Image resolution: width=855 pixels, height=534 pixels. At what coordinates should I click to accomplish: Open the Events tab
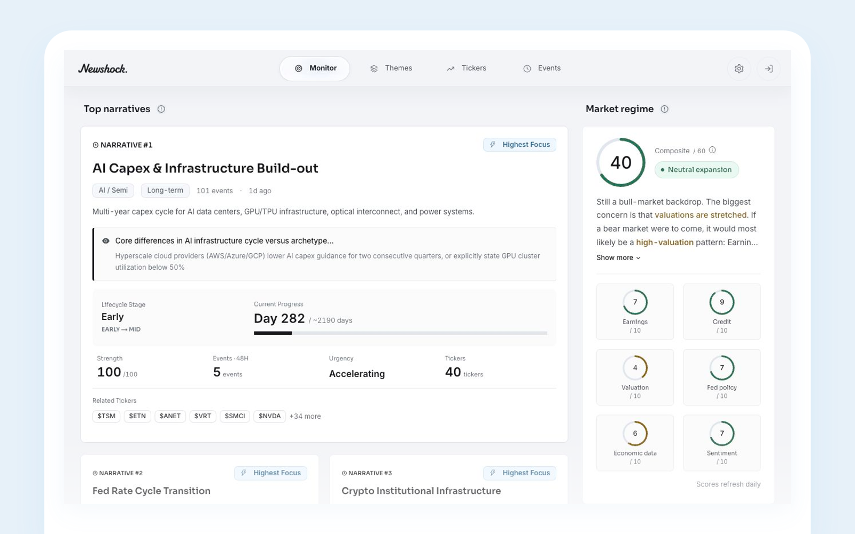tap(542, 68)
